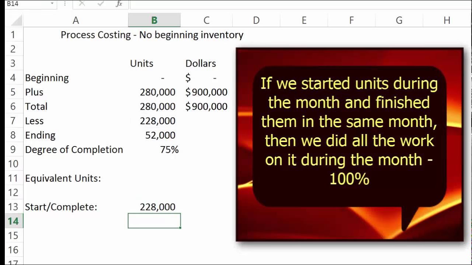Click the 'Dollars' heading cell
This screenshot has height=265, width=472.
206,63
